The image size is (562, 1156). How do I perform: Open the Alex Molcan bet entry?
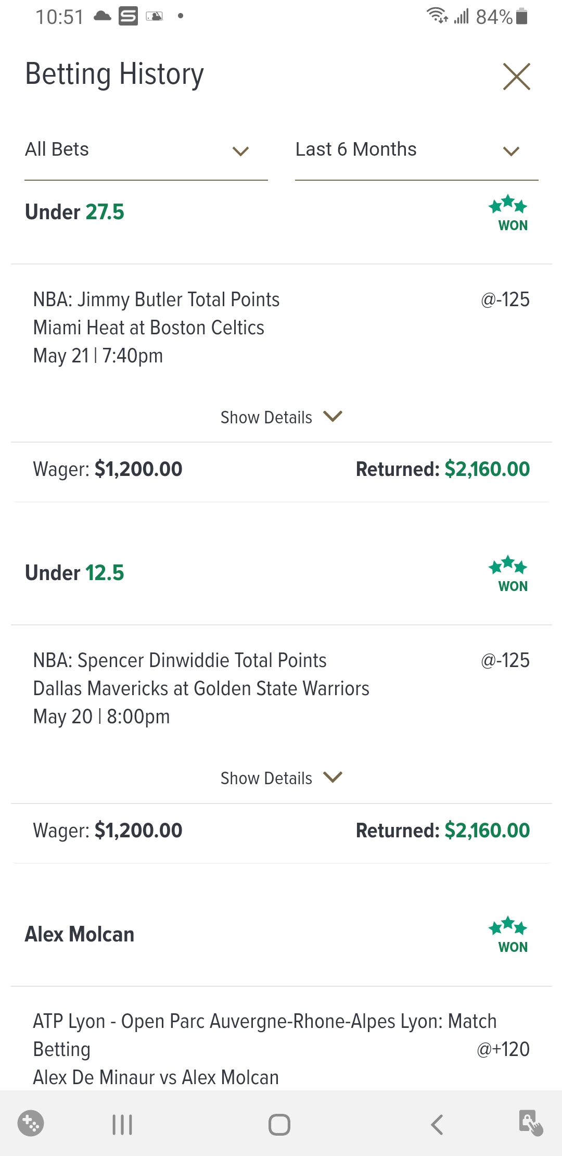[x=80, y=935]
